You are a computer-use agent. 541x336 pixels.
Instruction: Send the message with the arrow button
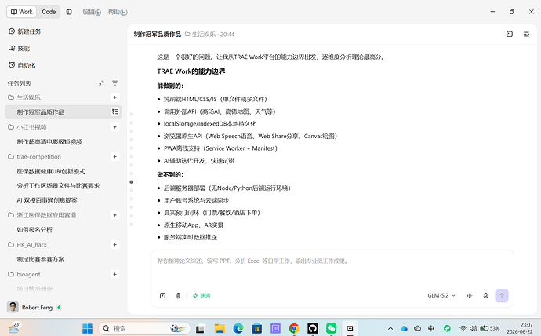coord(502,296)
